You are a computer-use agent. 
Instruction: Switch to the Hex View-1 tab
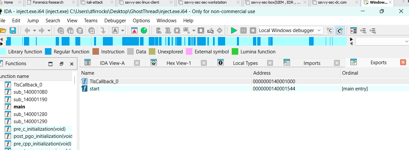click(x=179, y=63)
